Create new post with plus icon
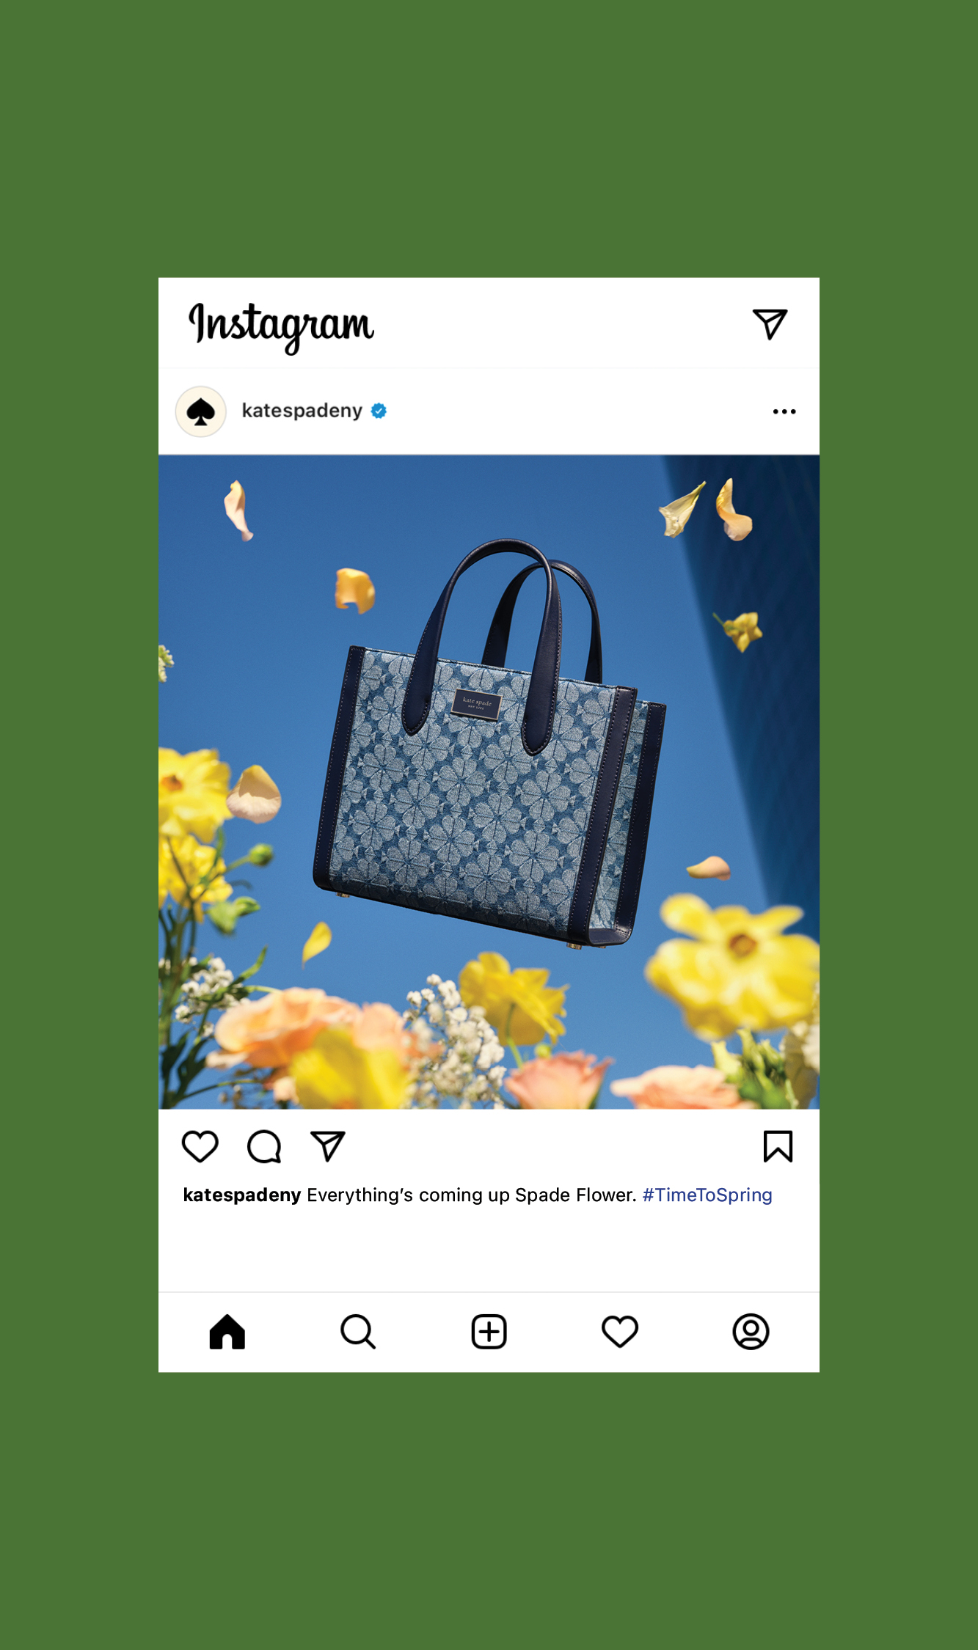Screen dimensions: 978x1650 point(489,1331)
